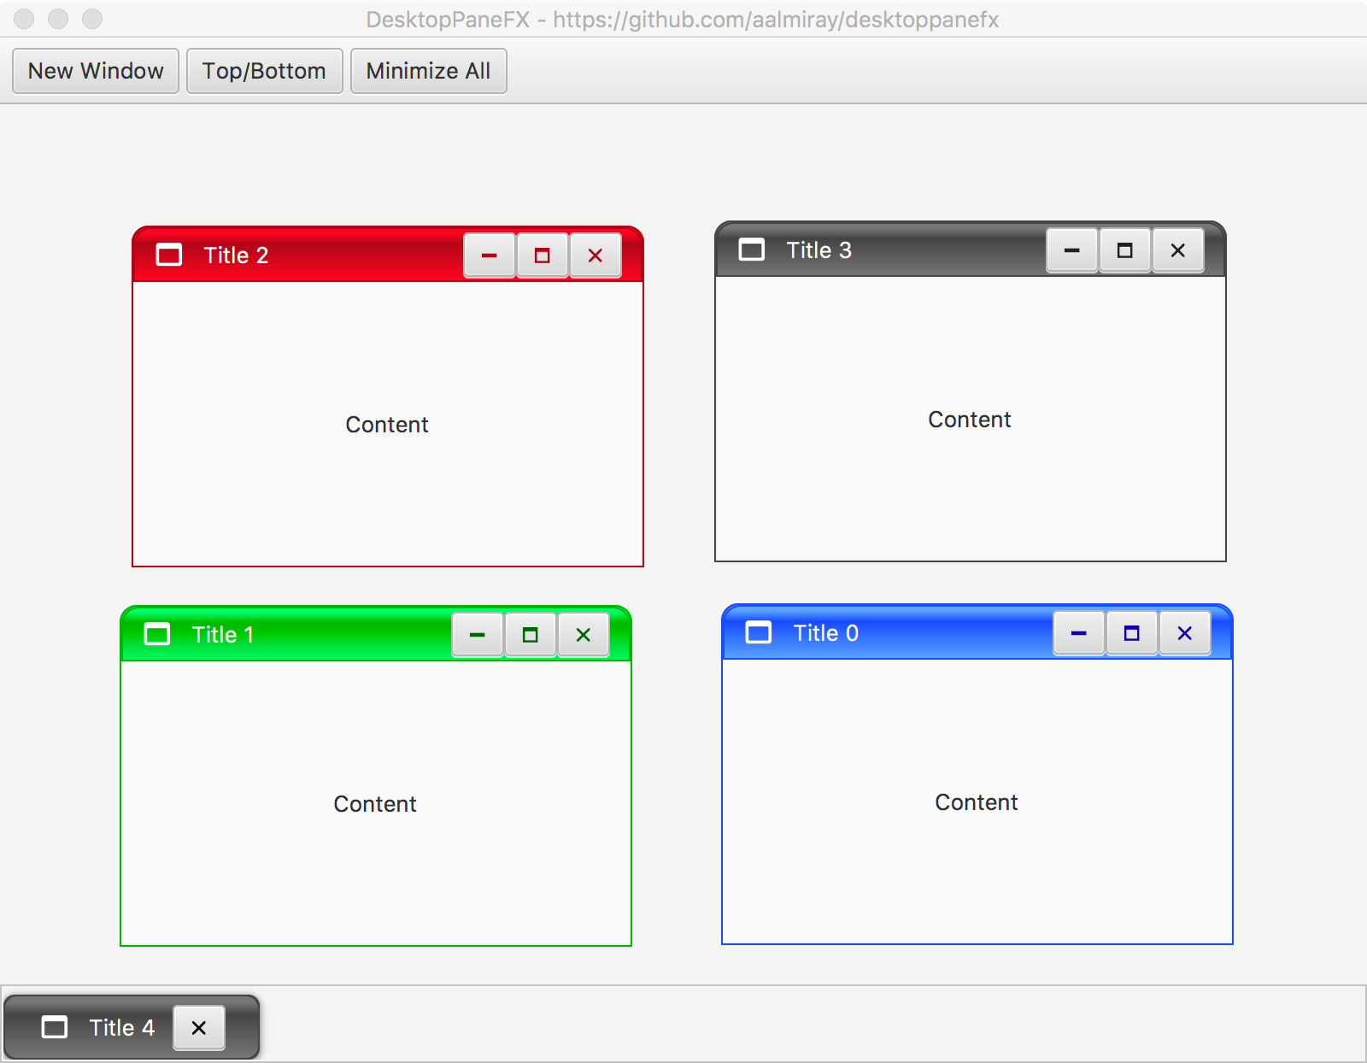Click the window icon of Title 2
Screen dimensions: 1367x1063
pos(169,255)
